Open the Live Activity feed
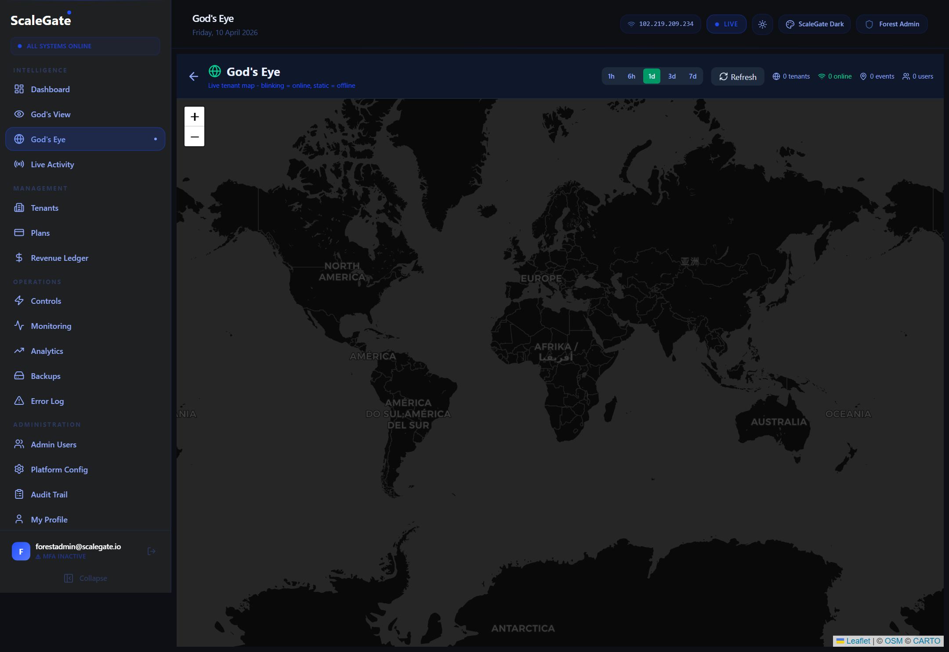Image resolution: width=949 pixels, height=652 pixels. (52, 164)
